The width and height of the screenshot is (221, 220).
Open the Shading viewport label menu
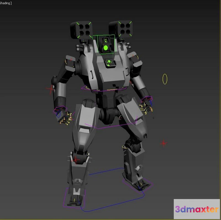(6, 3)
